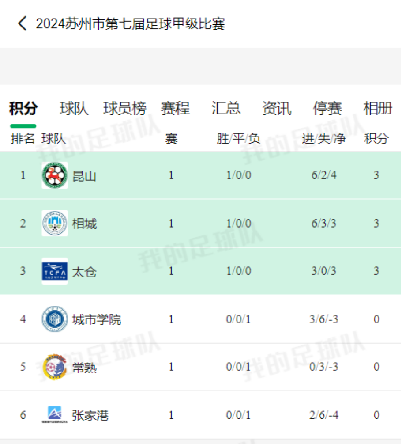Open the 城市学院 team name link
Viewport: 402px width, 444px height.
pos(97,320)
